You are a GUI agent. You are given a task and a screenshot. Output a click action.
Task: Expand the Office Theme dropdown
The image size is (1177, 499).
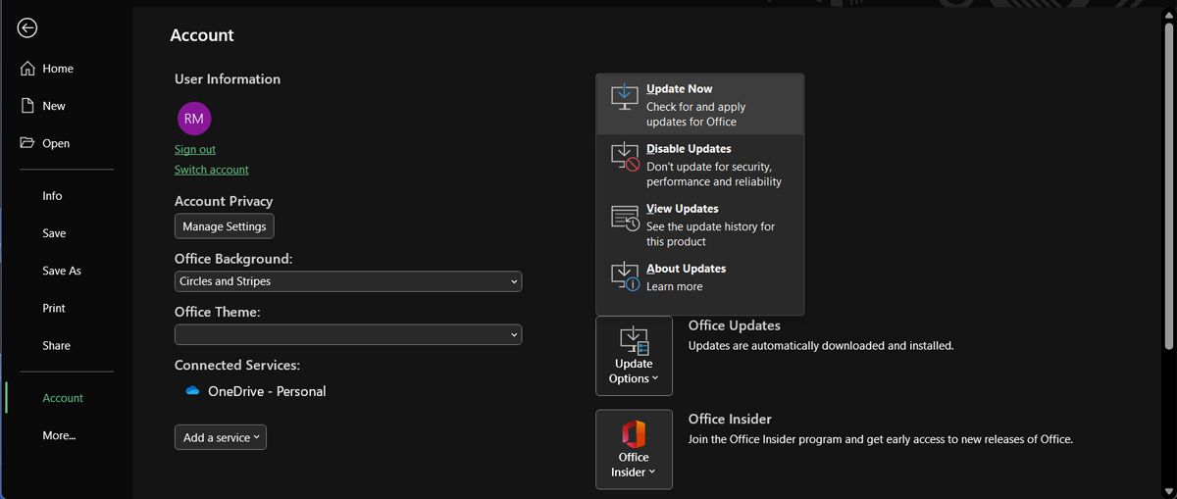click(348, 335)
